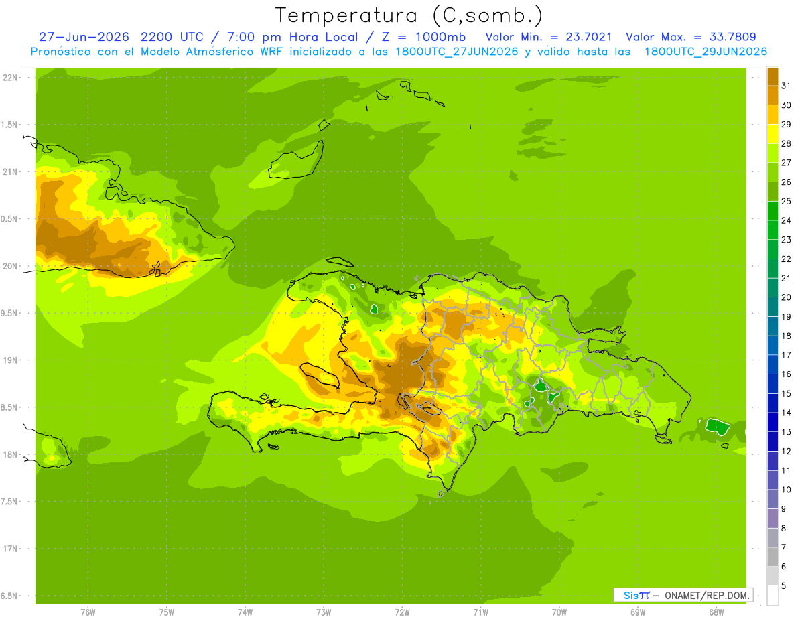Image resolution: width=804 pixels, height=621 pixels.
Task: Pick the yellow swatch between 28 and 29
Action: point(773,134)
